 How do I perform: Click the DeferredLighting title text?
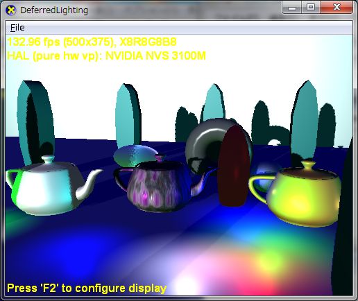(x=54, y=10)
